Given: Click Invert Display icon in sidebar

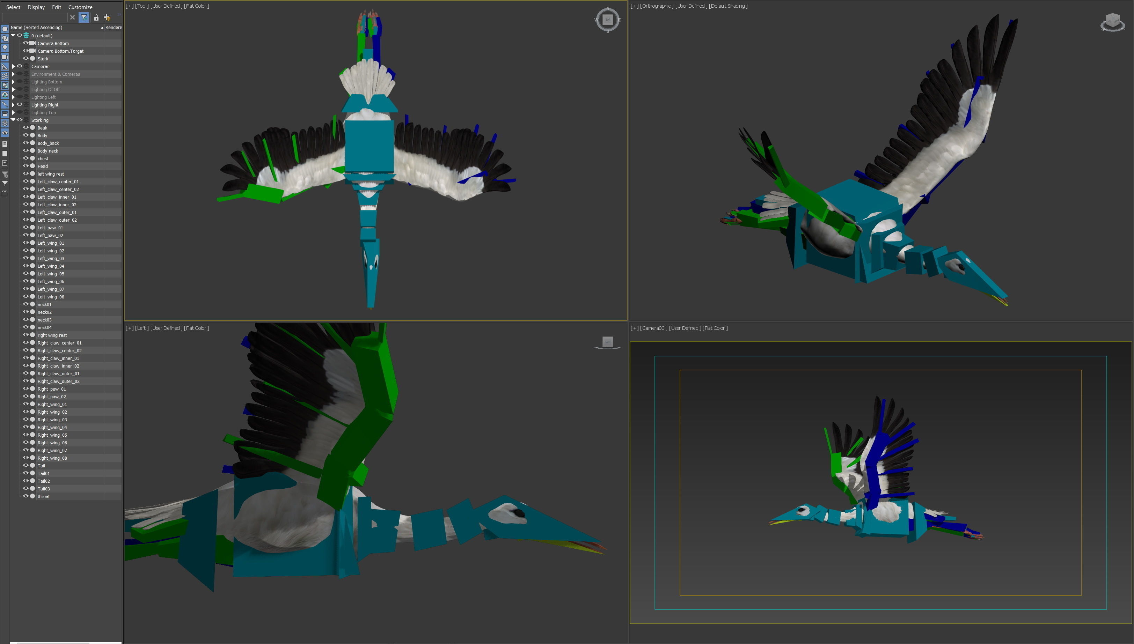Looking at the screenshot, I should [5, 163].
